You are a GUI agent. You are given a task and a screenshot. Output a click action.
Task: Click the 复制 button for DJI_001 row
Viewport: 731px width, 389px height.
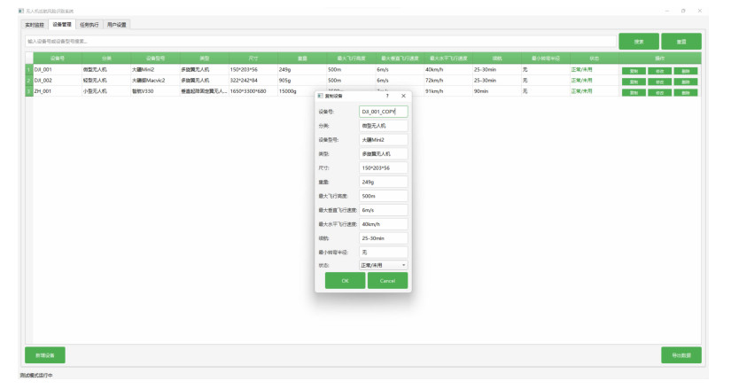(x=634, y=70)
